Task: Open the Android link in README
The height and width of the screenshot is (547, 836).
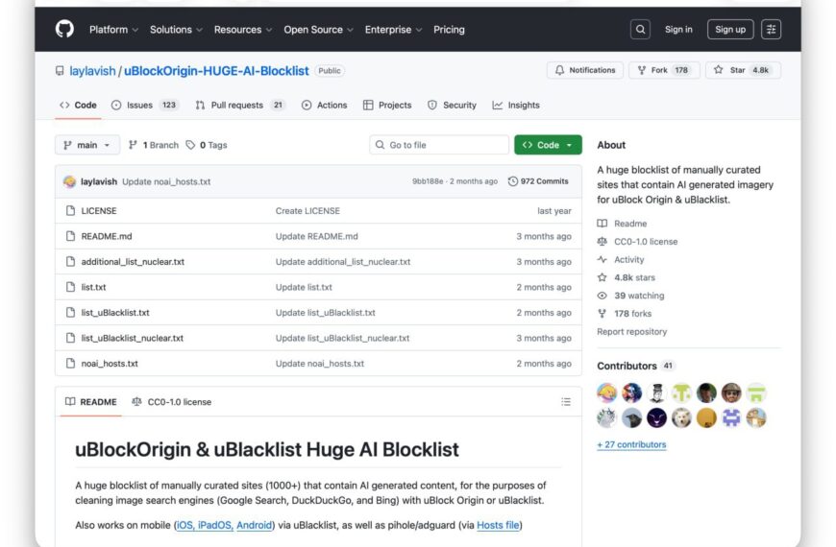Action: tap(254, 525)
